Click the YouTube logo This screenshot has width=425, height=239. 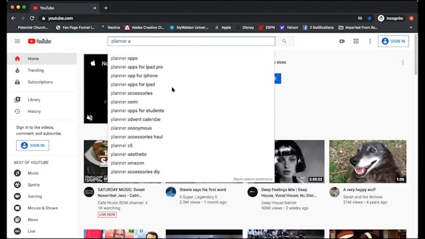point(40,41)
